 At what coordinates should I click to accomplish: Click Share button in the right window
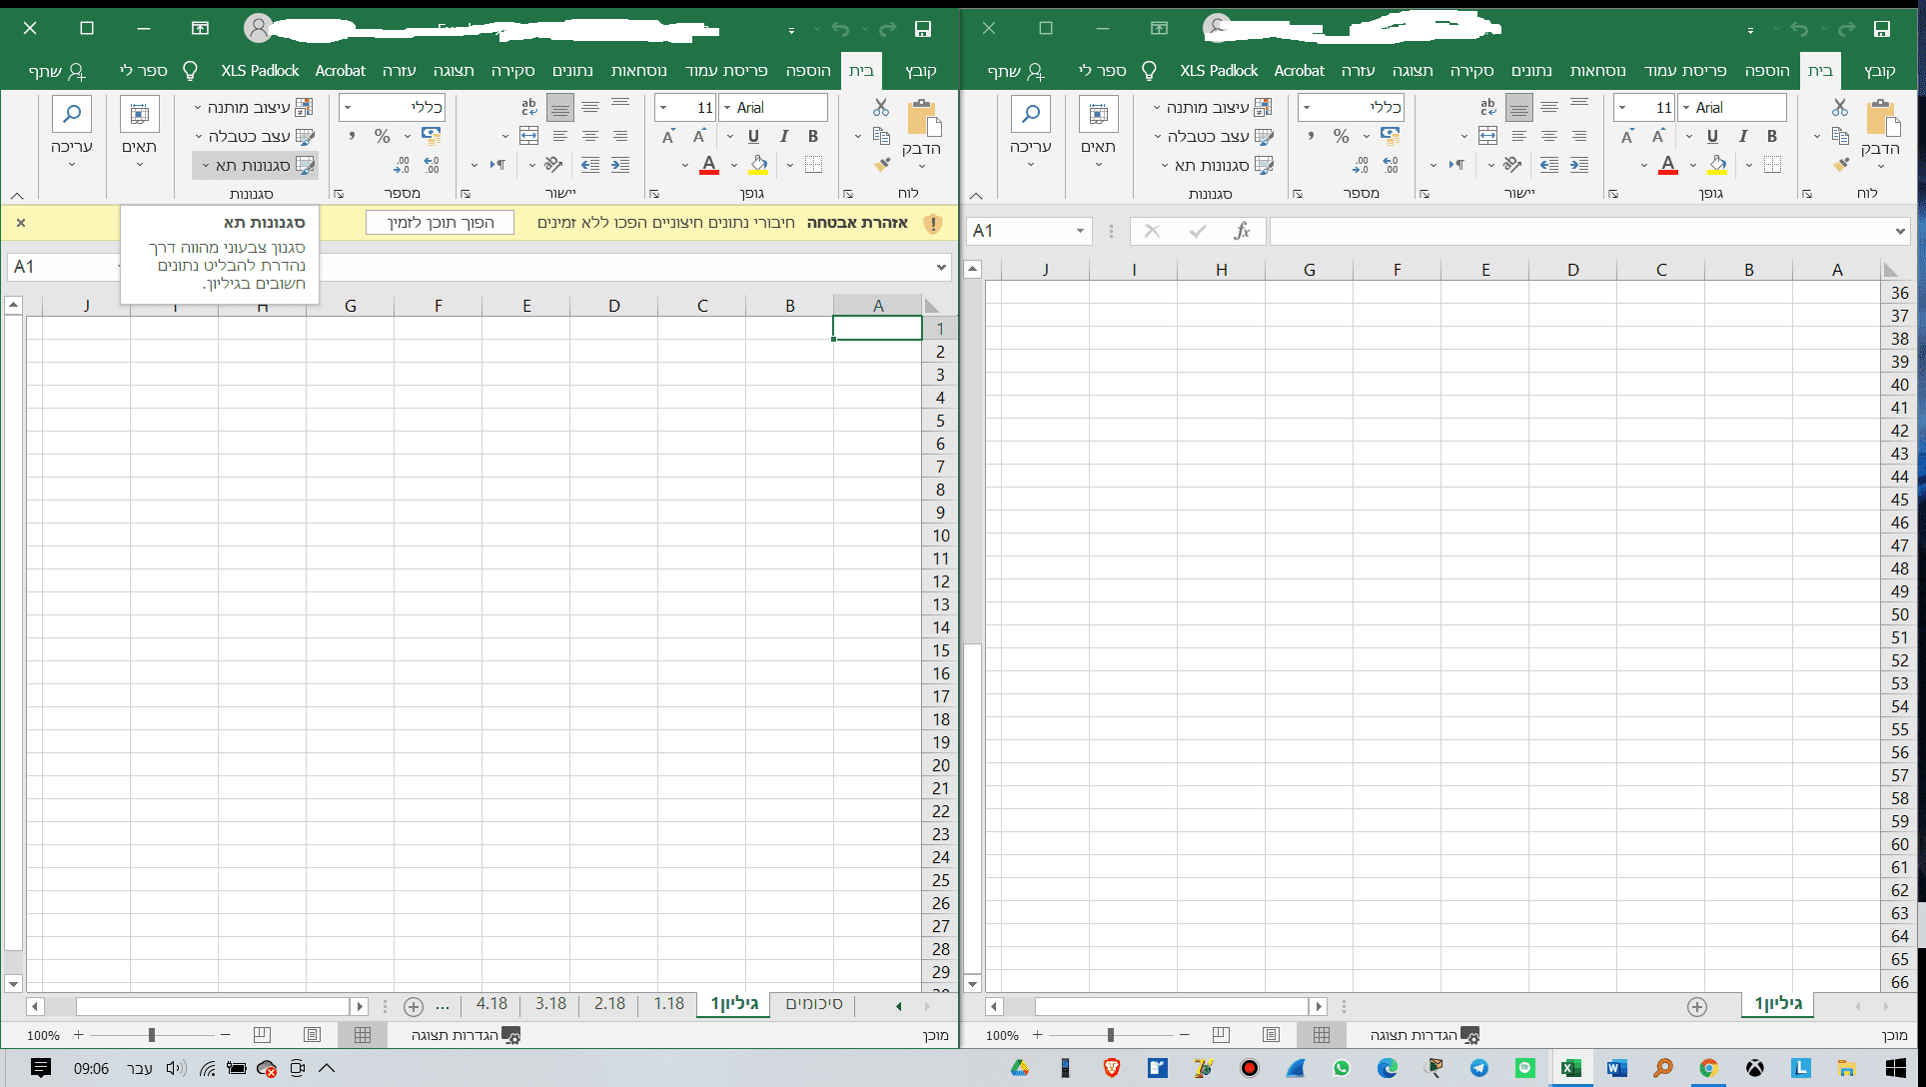click(x=1015, y=70)
